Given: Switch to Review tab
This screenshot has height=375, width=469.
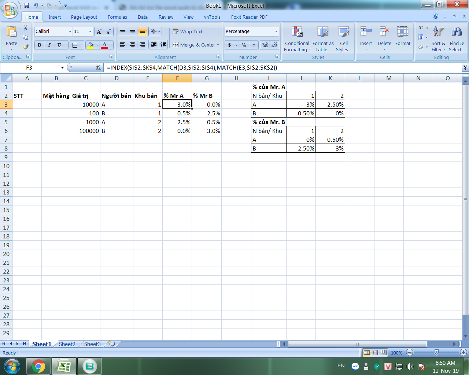Looking at the screenshot, I should coord(166,17).
